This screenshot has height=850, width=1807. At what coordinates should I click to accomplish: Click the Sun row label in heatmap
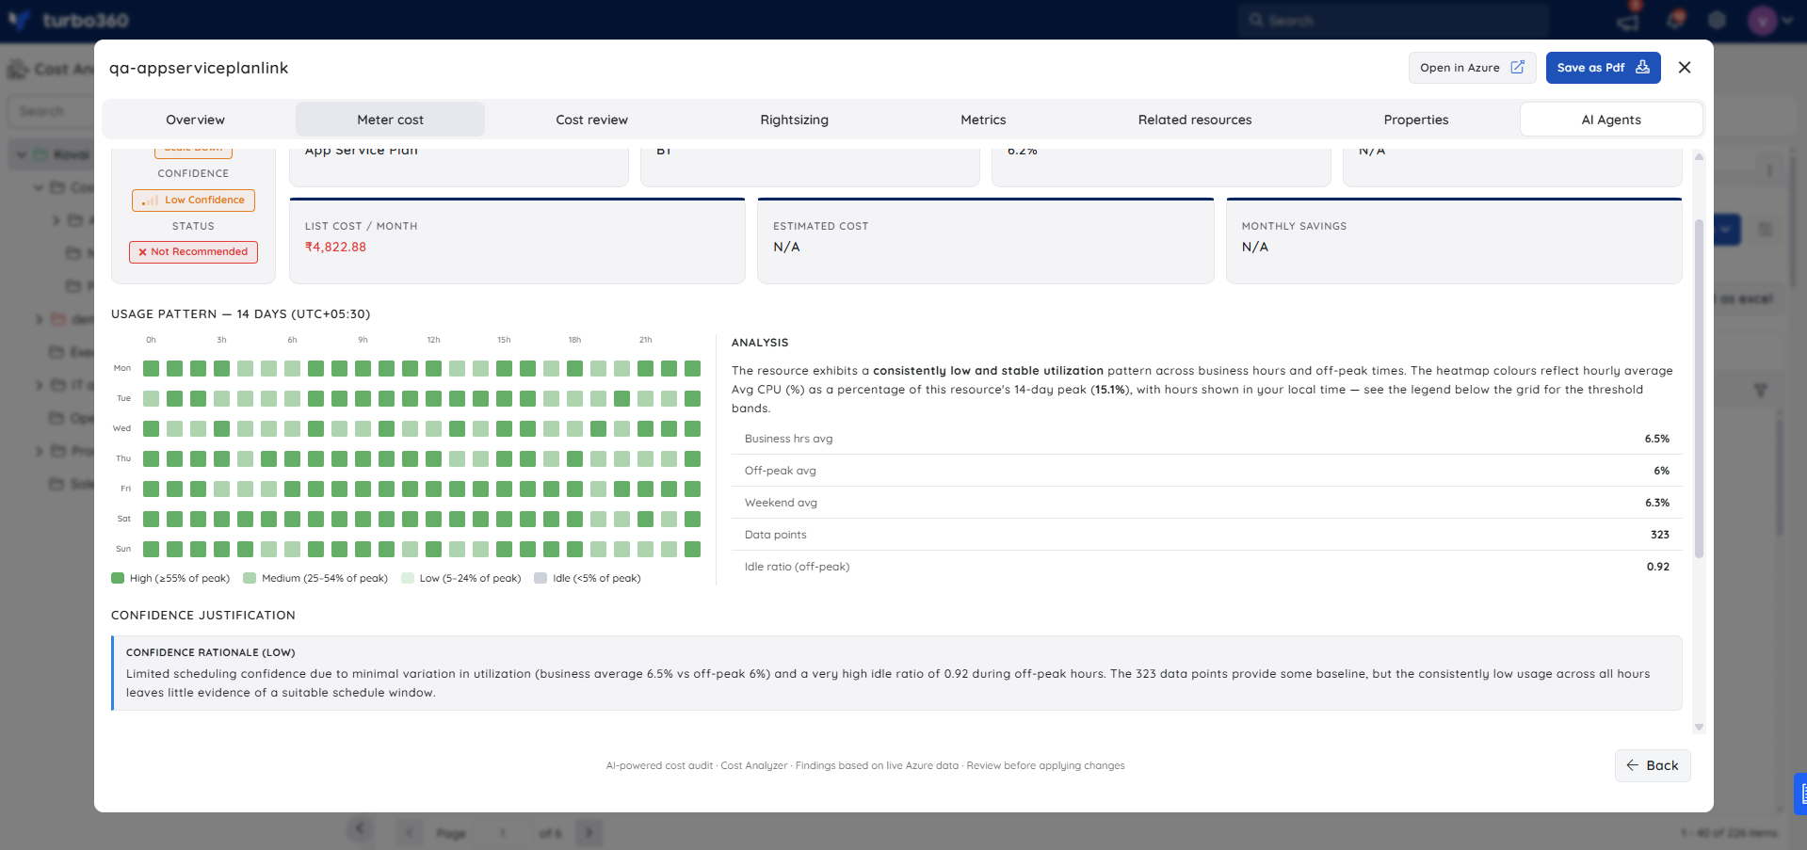pyautogui.click(x=123, y=549)
